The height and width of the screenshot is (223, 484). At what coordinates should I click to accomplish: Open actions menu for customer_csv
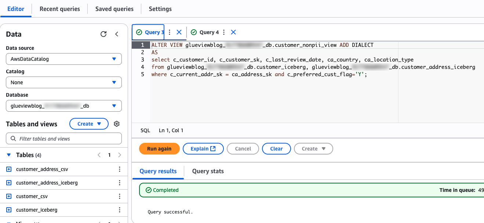point(119,196)
